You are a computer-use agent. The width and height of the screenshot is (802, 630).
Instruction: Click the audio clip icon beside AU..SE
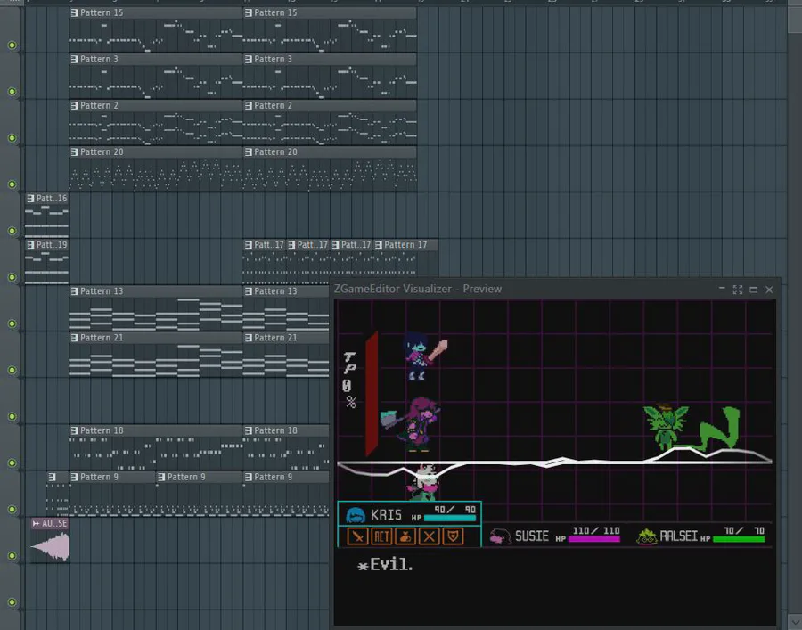tap(36, 523)
